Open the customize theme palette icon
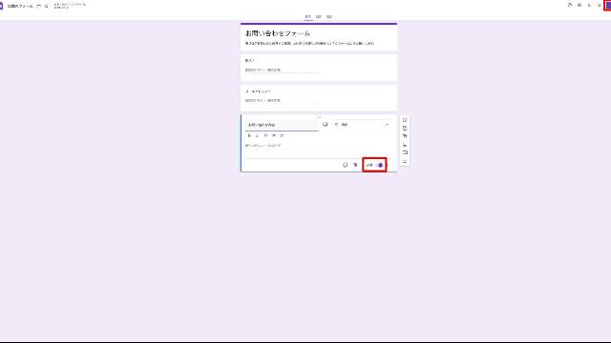Viewport: 611px width, 343px height. (x=570, y=6)
